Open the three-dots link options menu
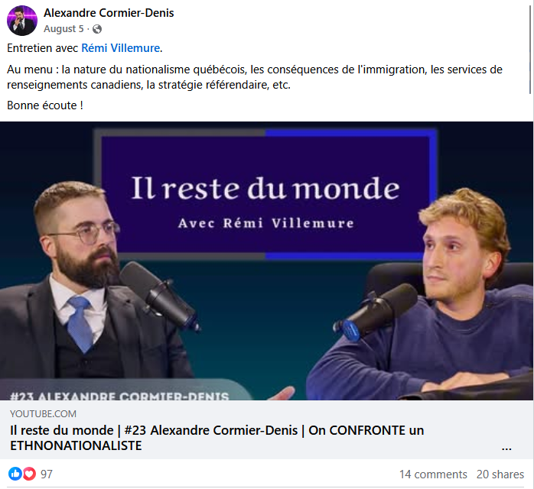This screenshot has width=534, height=489. (506, 449)
